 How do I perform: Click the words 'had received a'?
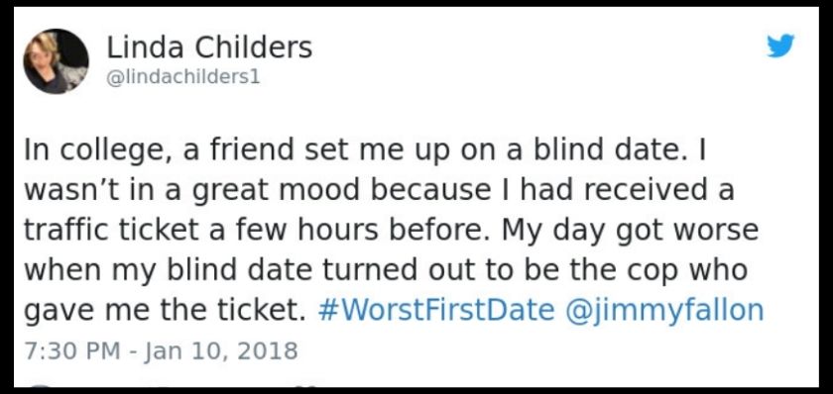(627, 190)
